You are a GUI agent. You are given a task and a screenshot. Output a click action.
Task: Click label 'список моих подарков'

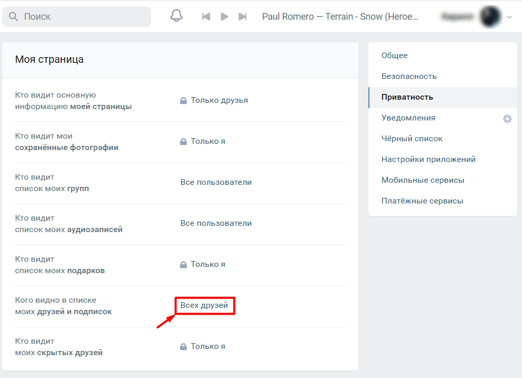(60, 271)
